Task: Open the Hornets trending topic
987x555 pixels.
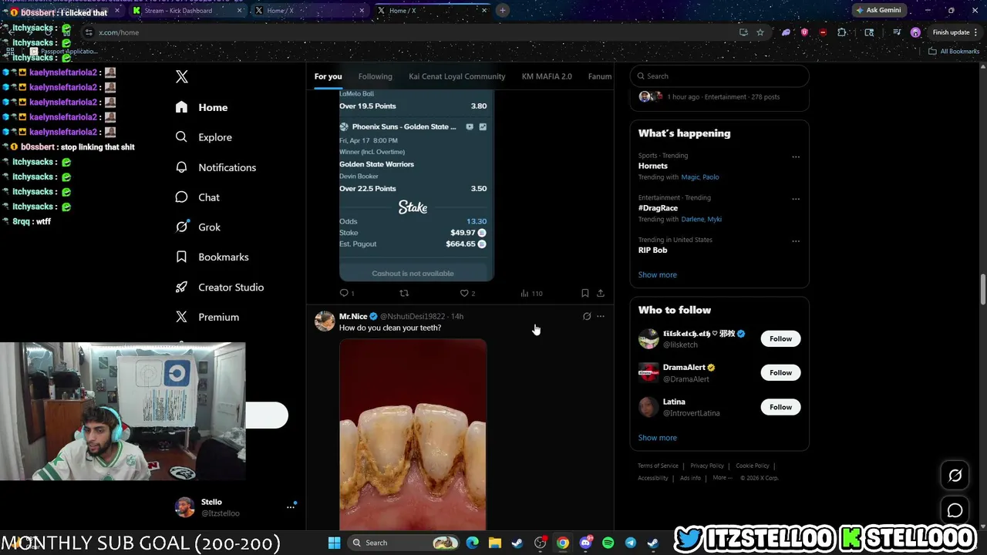Action: point(652,166)
